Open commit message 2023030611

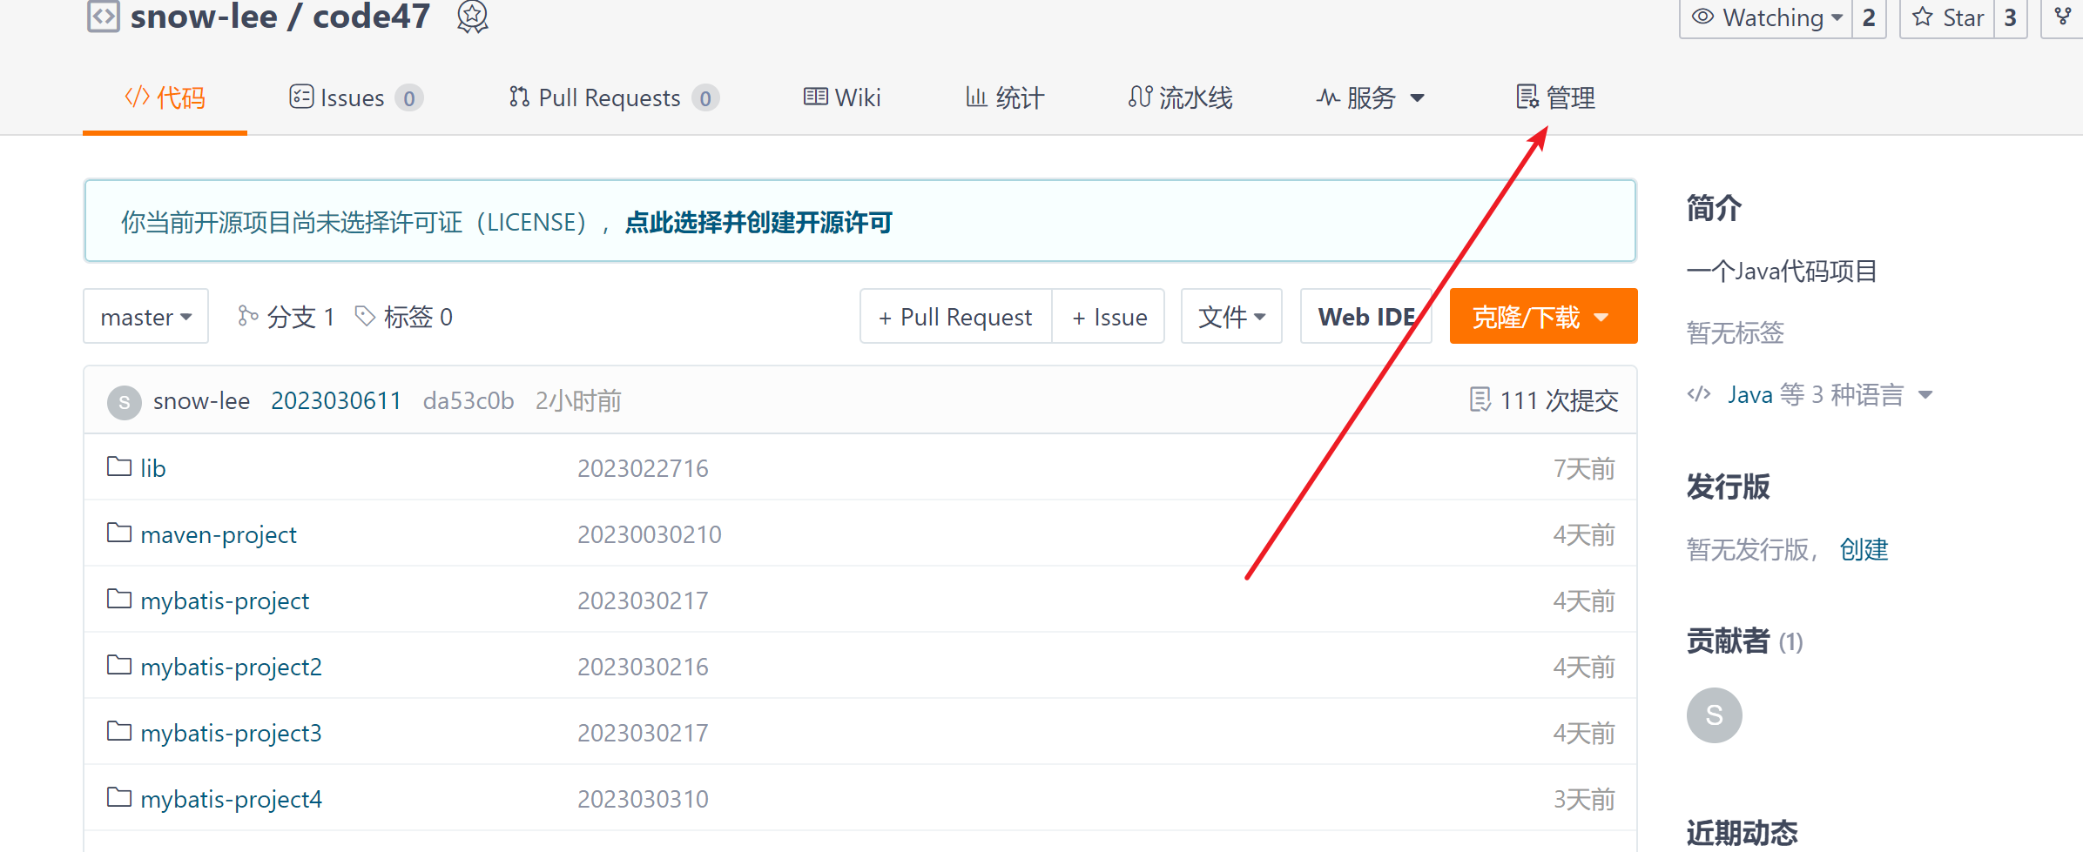pyautogui.click(x=336, y=400)
